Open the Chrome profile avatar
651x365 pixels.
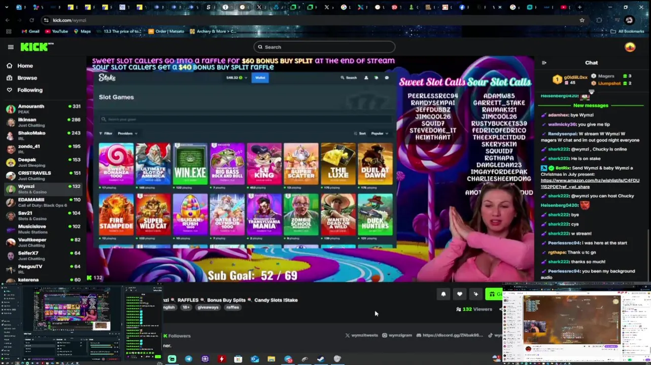[x=630, y=20]
